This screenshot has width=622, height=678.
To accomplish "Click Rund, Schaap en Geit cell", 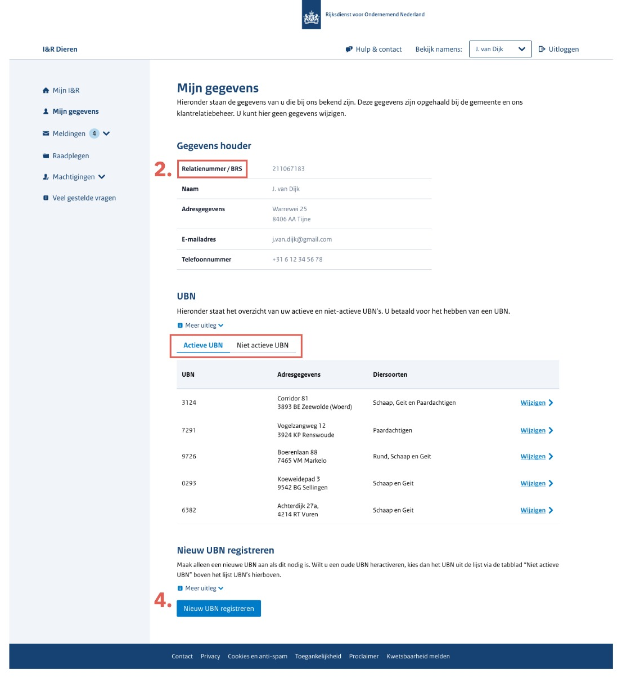I will click(x=402, y=457).
